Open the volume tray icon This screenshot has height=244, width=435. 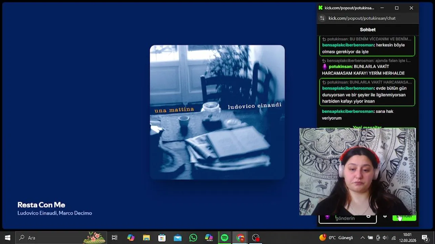tap(385, 238)
